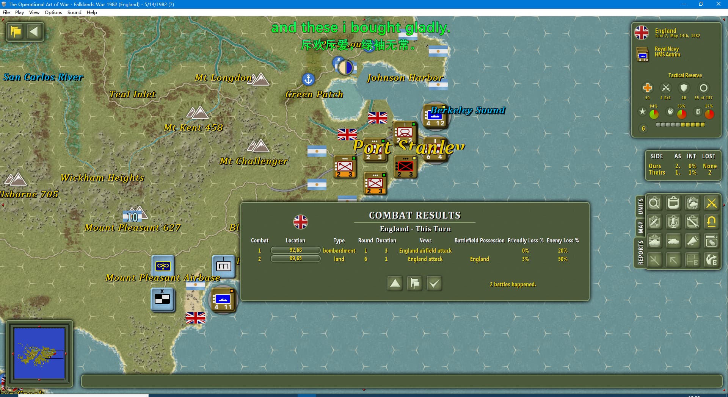Image resolution: width=728 pixels, height=397 pixels.
Task: Select the half-moon unit marker near Johnson Harbor
Action: [x=345, y=67]
